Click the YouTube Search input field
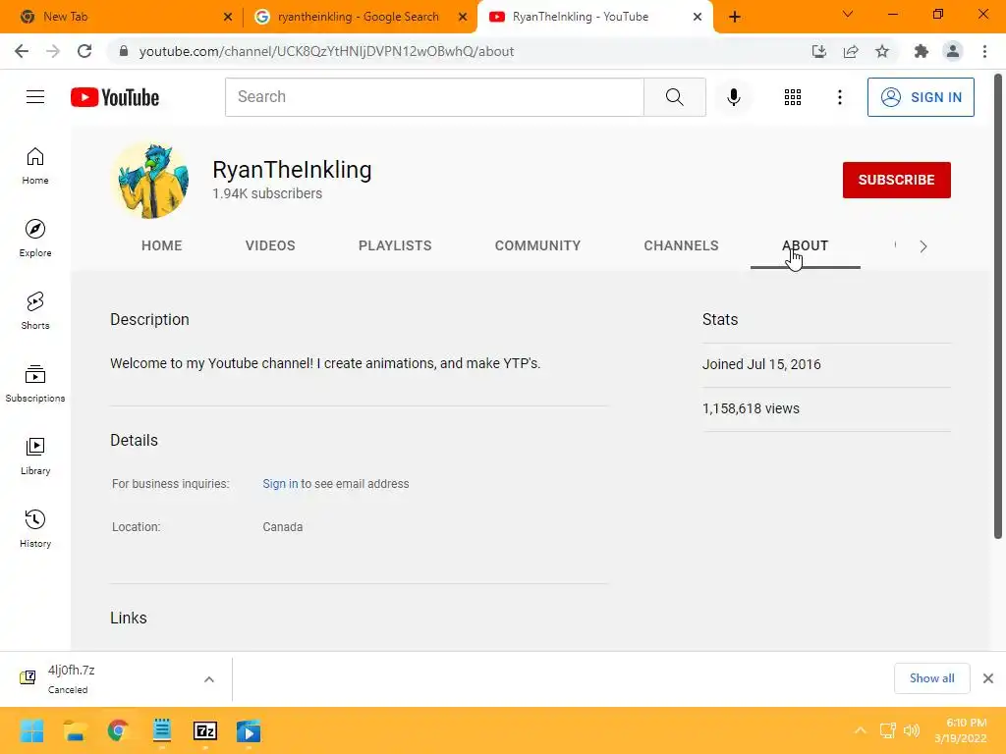Viewport: 1006px width, 754px height. [x=434, y=97]
